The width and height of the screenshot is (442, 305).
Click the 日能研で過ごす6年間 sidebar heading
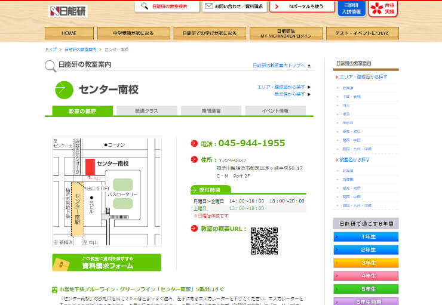366,224
